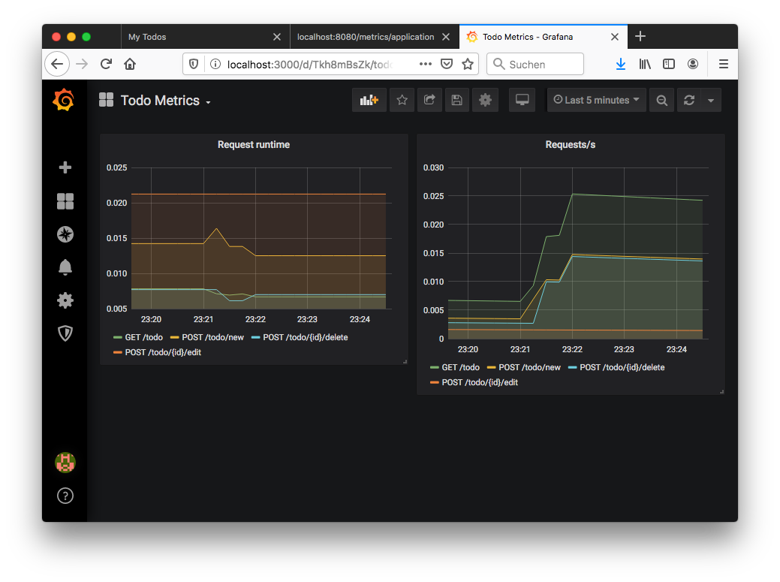The height and width of the screenshot is (582, 780).
Task: Click Requests/s panel resize handle
Action: coord(721,391)
